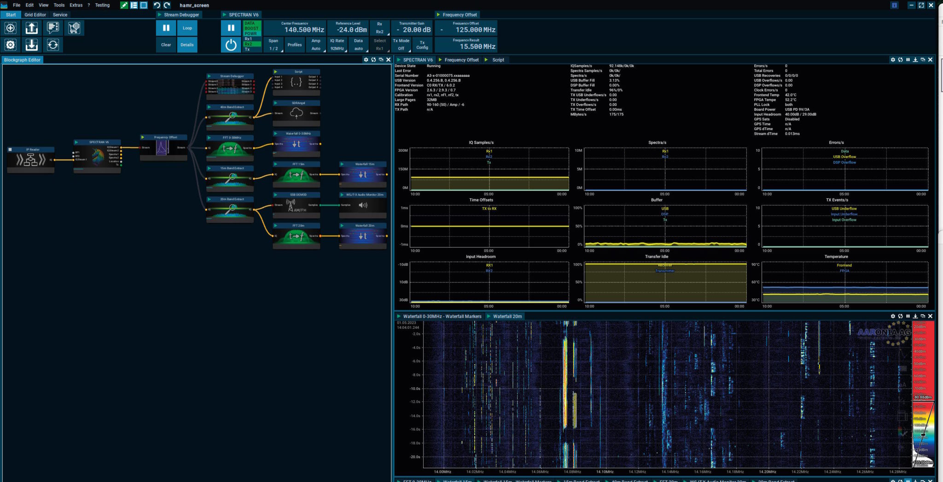Click the Profiles button
Screen dimensions: 943x482
(x=295, y=45)
